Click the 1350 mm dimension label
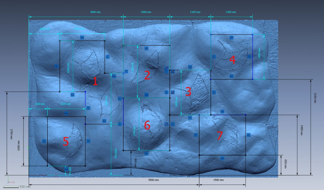This screenshot has width=324, height=190. (x=230, y=12)
